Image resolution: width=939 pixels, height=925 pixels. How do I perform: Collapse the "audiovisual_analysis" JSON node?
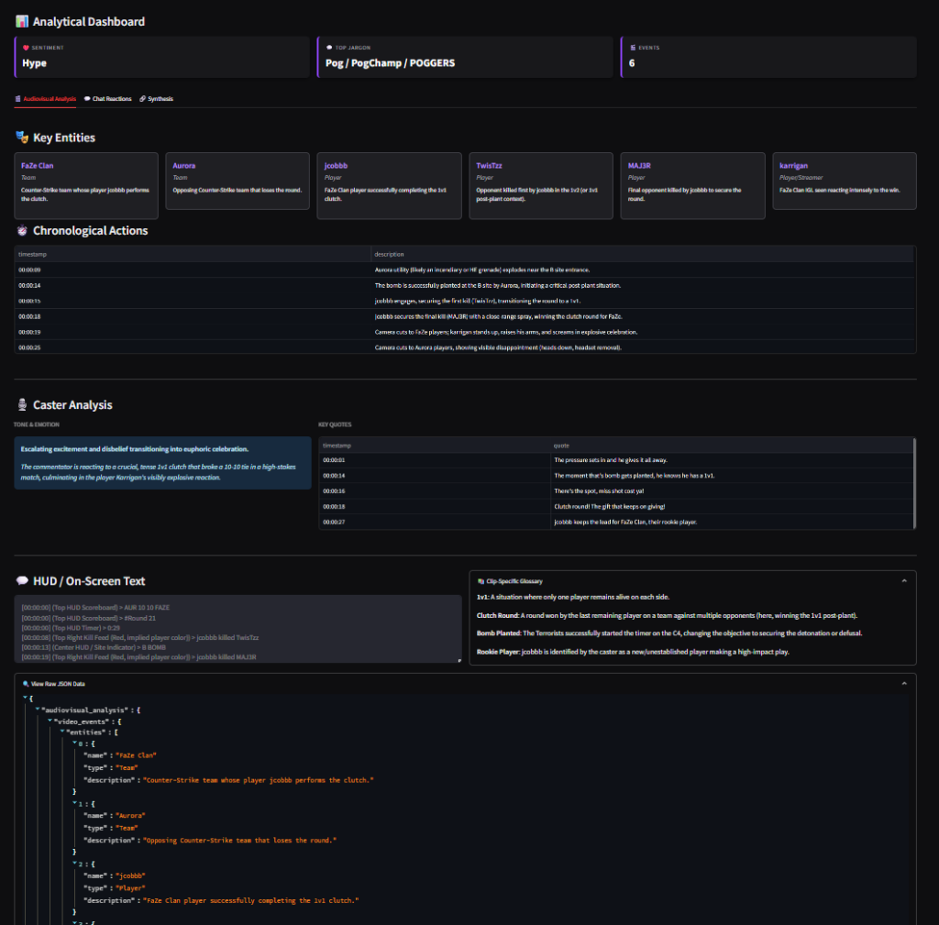38,710
